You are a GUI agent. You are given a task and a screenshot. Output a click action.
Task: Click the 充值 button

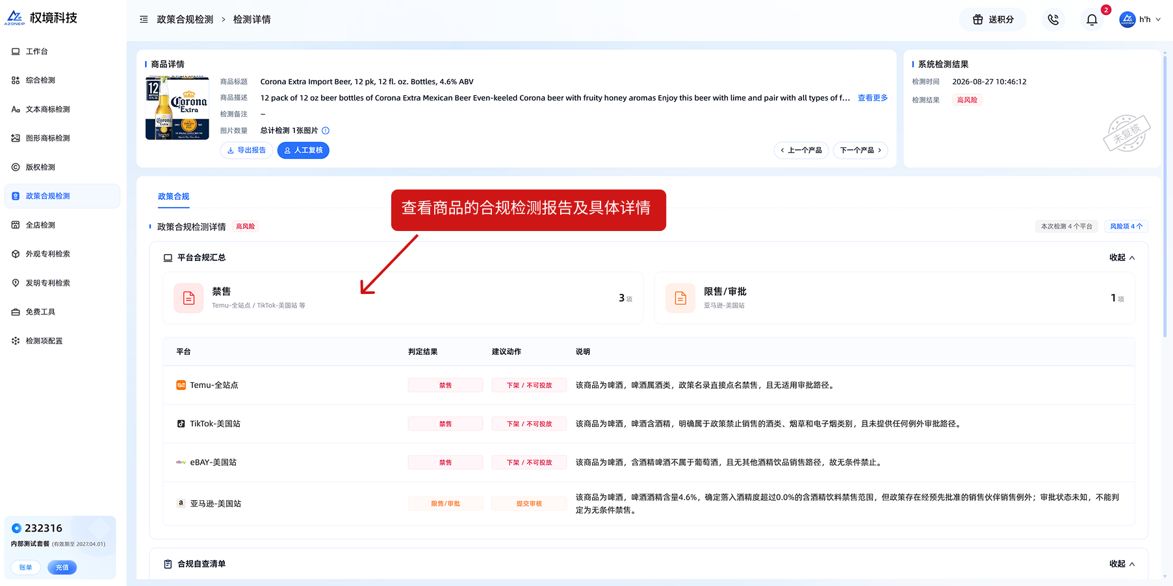[x=62, y=567]
